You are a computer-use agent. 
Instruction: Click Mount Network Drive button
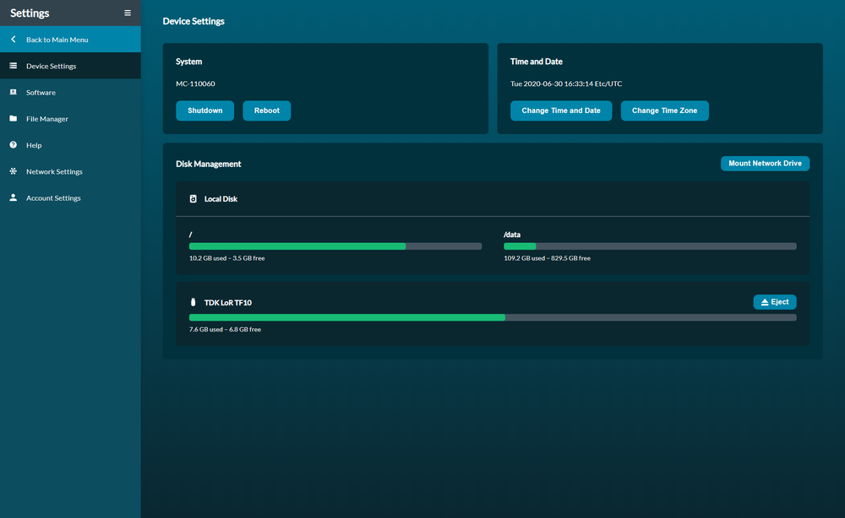(x=765, y=164)
